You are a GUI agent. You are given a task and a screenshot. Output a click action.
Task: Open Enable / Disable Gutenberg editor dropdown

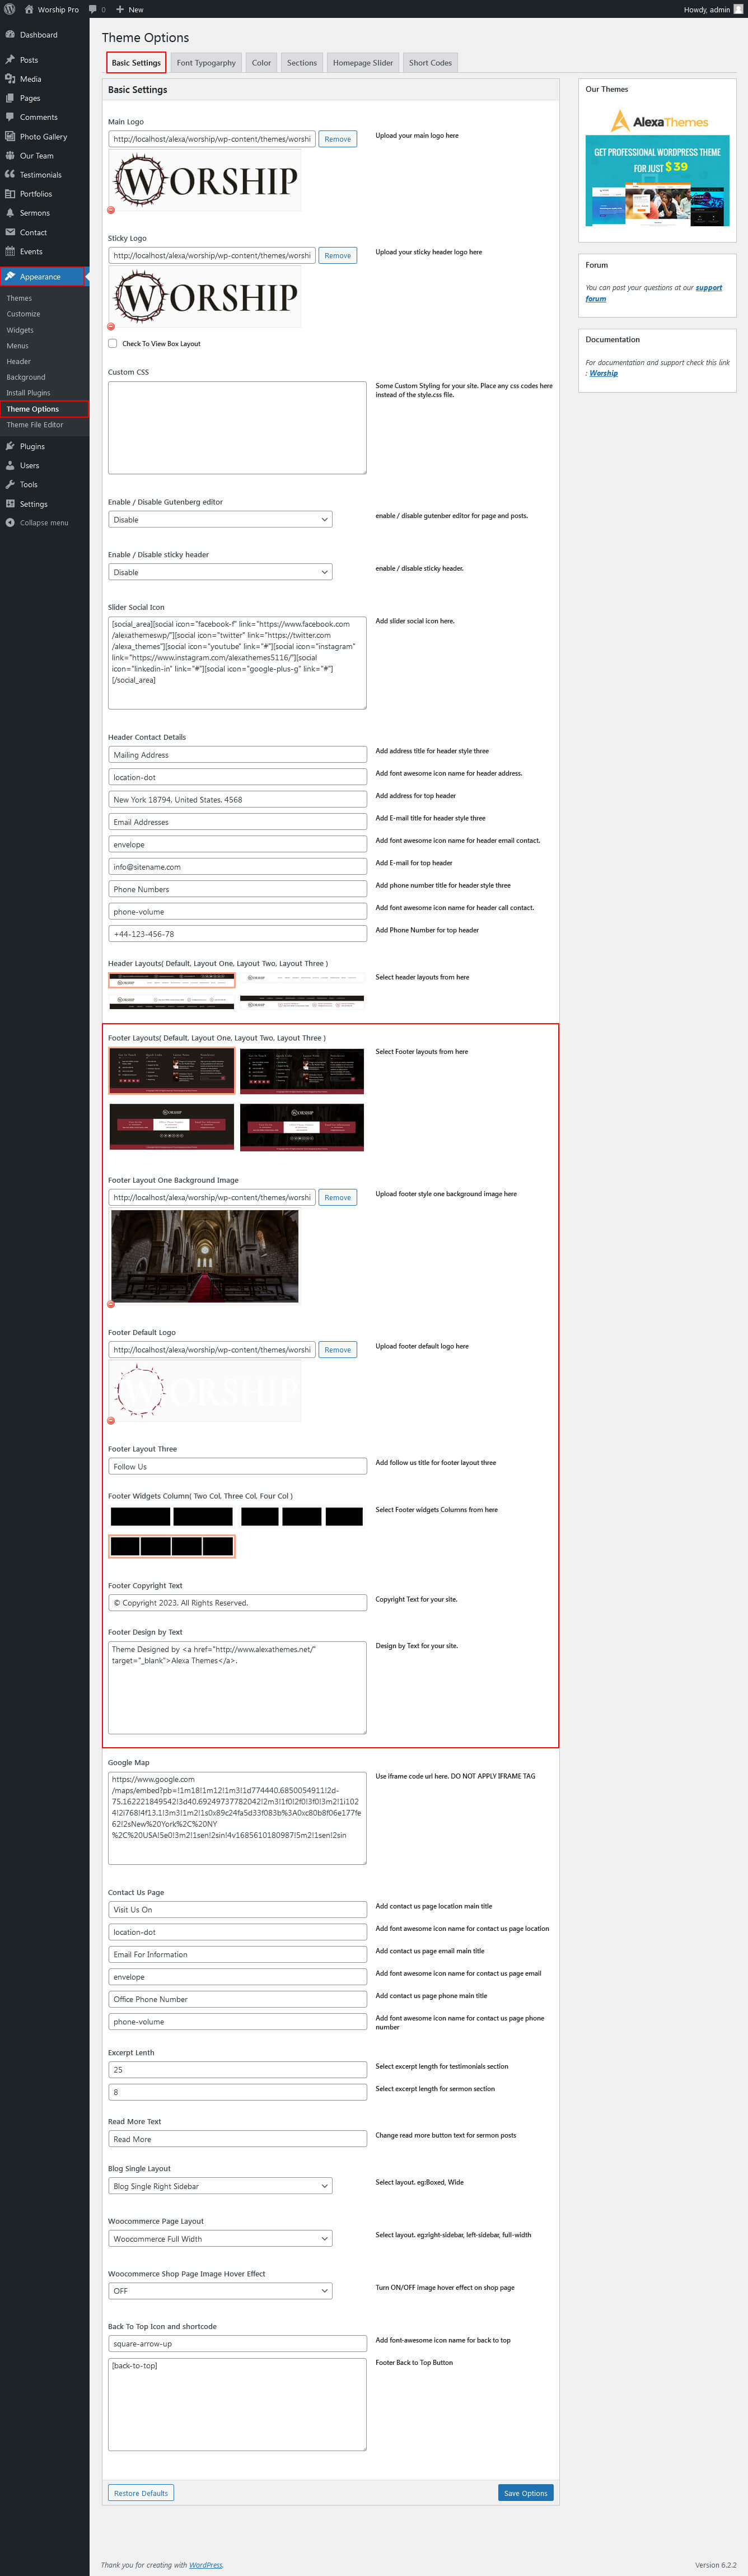(x=220, y=520)
